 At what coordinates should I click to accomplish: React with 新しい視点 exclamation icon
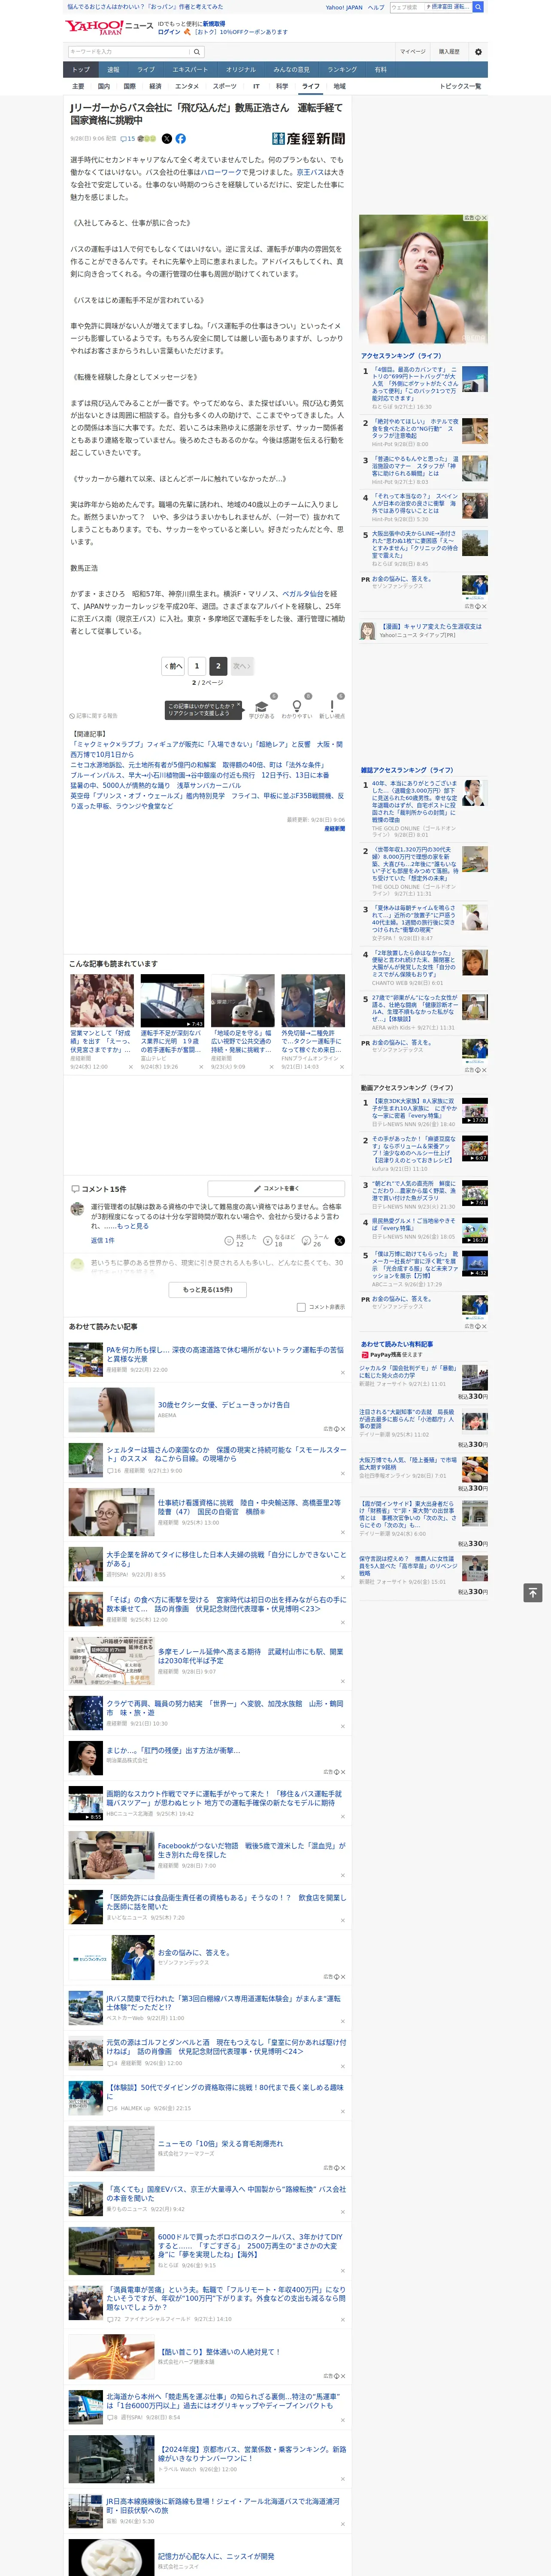[332, 705]
